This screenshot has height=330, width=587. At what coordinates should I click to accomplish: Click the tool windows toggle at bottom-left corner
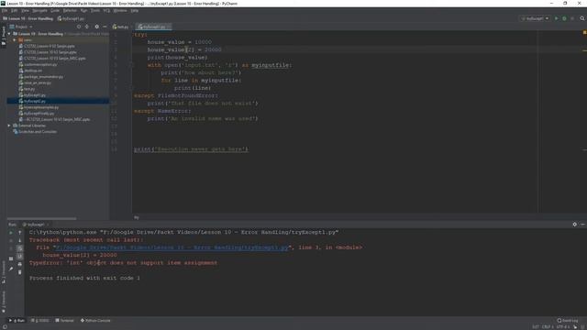pyautogui.click(x=4, y=327)
